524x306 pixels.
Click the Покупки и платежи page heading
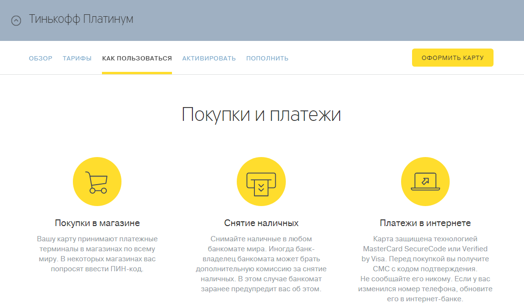click(261, 116)
